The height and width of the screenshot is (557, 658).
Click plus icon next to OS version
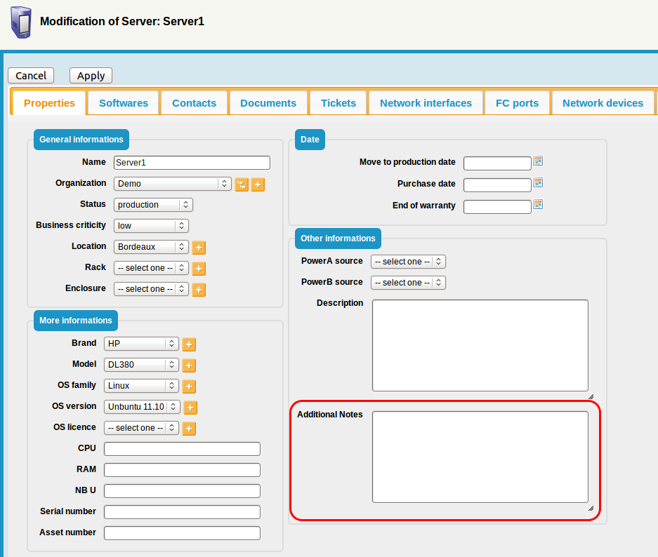(x=190, y=408)
